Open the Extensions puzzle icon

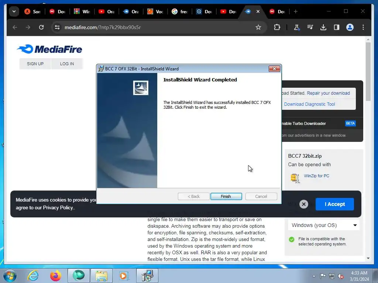[x=277, y=27]
